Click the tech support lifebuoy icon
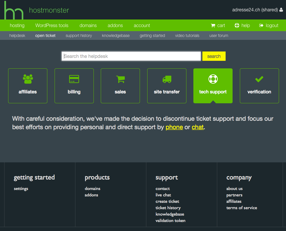The width and height of the screenshot is (286, 231). click(x=213, y=79)
